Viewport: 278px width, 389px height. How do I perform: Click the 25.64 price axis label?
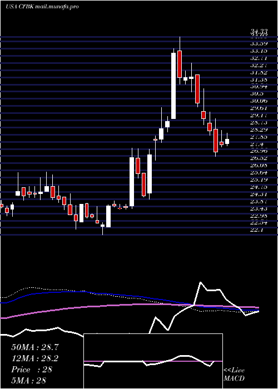pos(259,172)
